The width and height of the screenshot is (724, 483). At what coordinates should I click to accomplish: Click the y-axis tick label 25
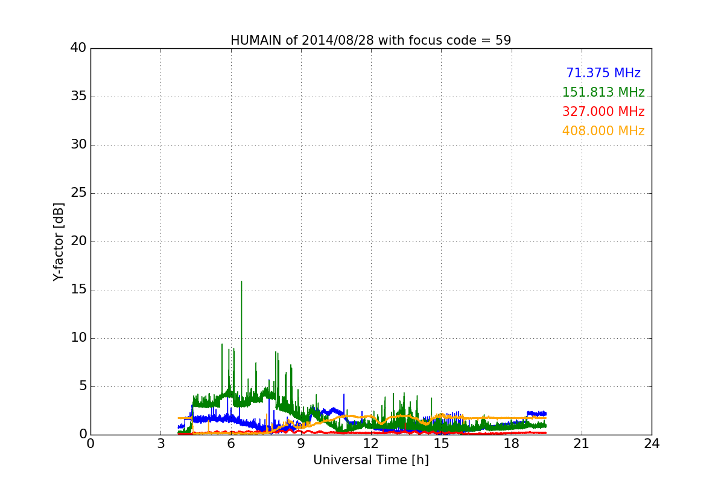click(78, 193)
